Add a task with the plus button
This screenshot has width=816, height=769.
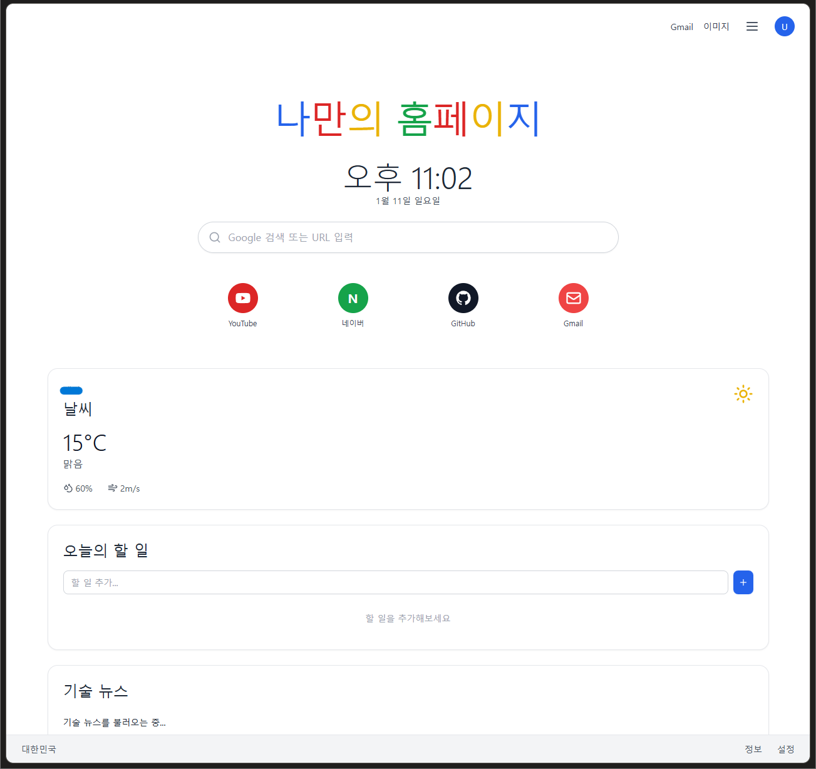click(x=743, y=582)
